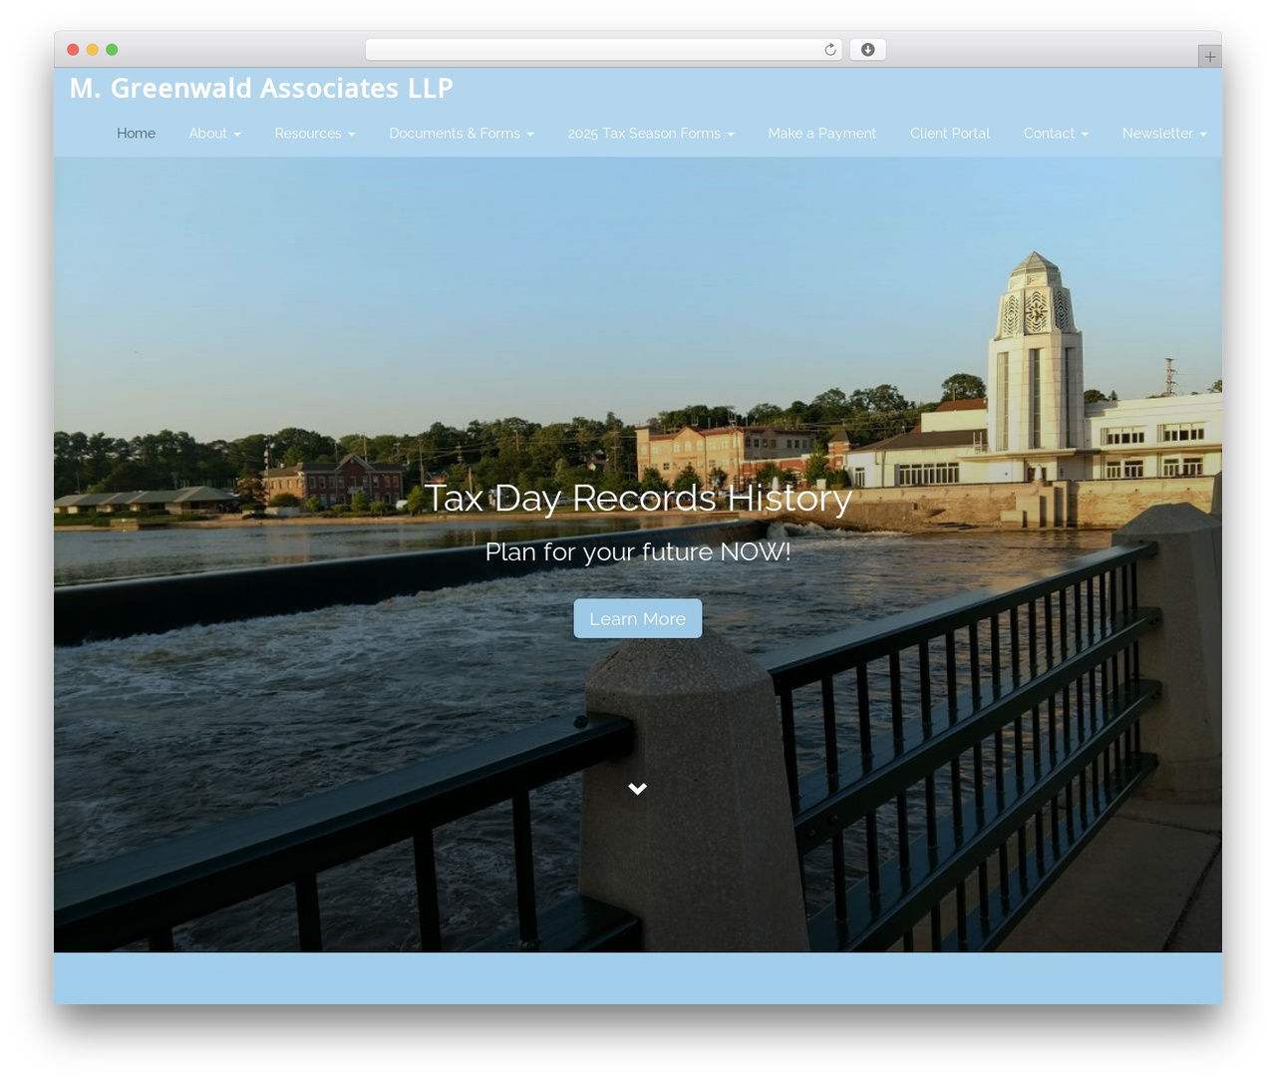Click the green maximize window button

(112, 50)
